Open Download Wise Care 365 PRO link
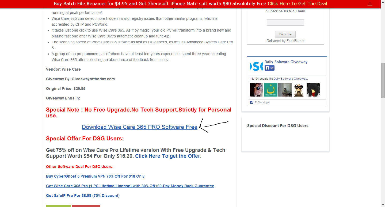This screenshot has height=207, width=385. point(140,127)
